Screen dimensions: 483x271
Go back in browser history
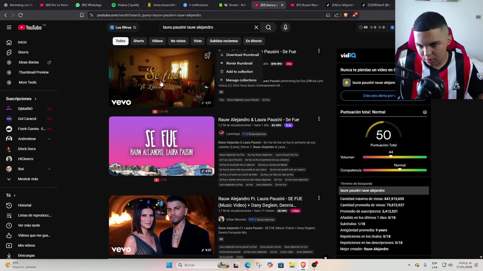tap(5, 15)
